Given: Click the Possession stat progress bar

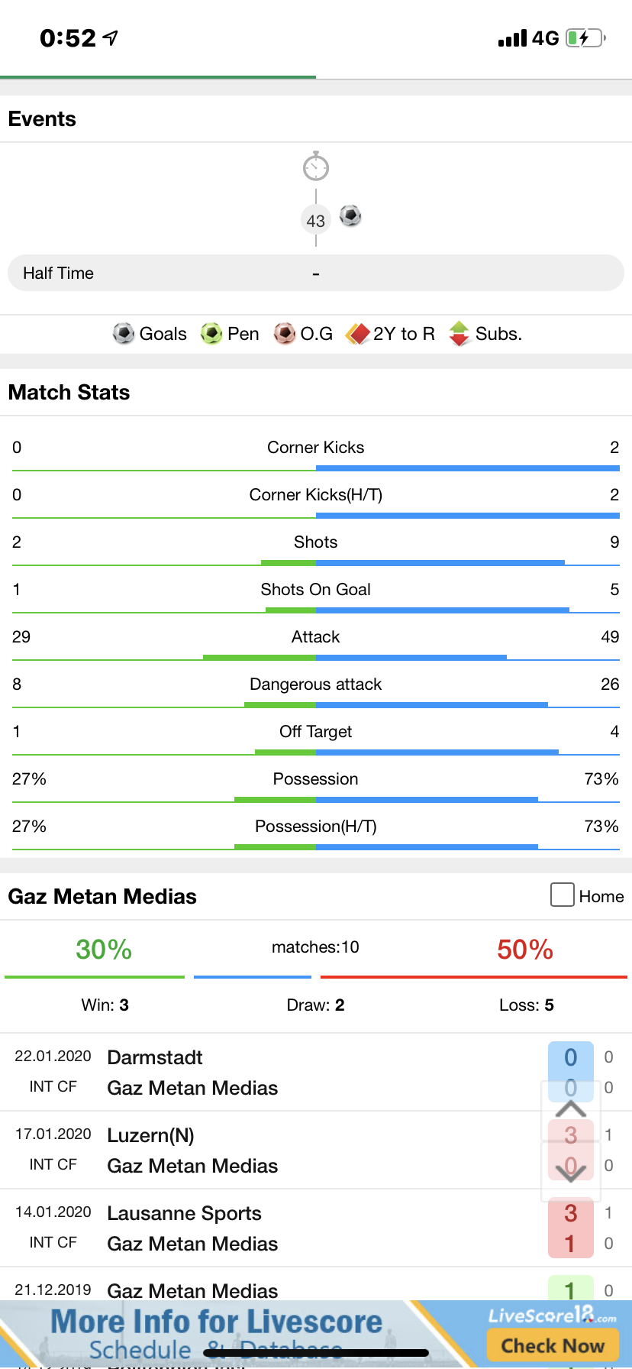Looking at the screenshot, I should pos(316,800).
